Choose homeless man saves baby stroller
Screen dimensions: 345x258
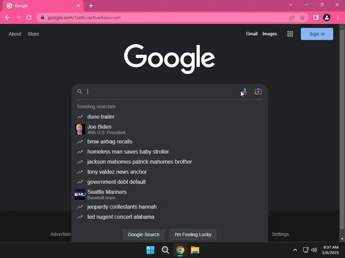point(170,152)
